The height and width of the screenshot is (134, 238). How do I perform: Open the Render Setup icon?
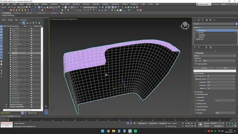[x=126, y=7]
